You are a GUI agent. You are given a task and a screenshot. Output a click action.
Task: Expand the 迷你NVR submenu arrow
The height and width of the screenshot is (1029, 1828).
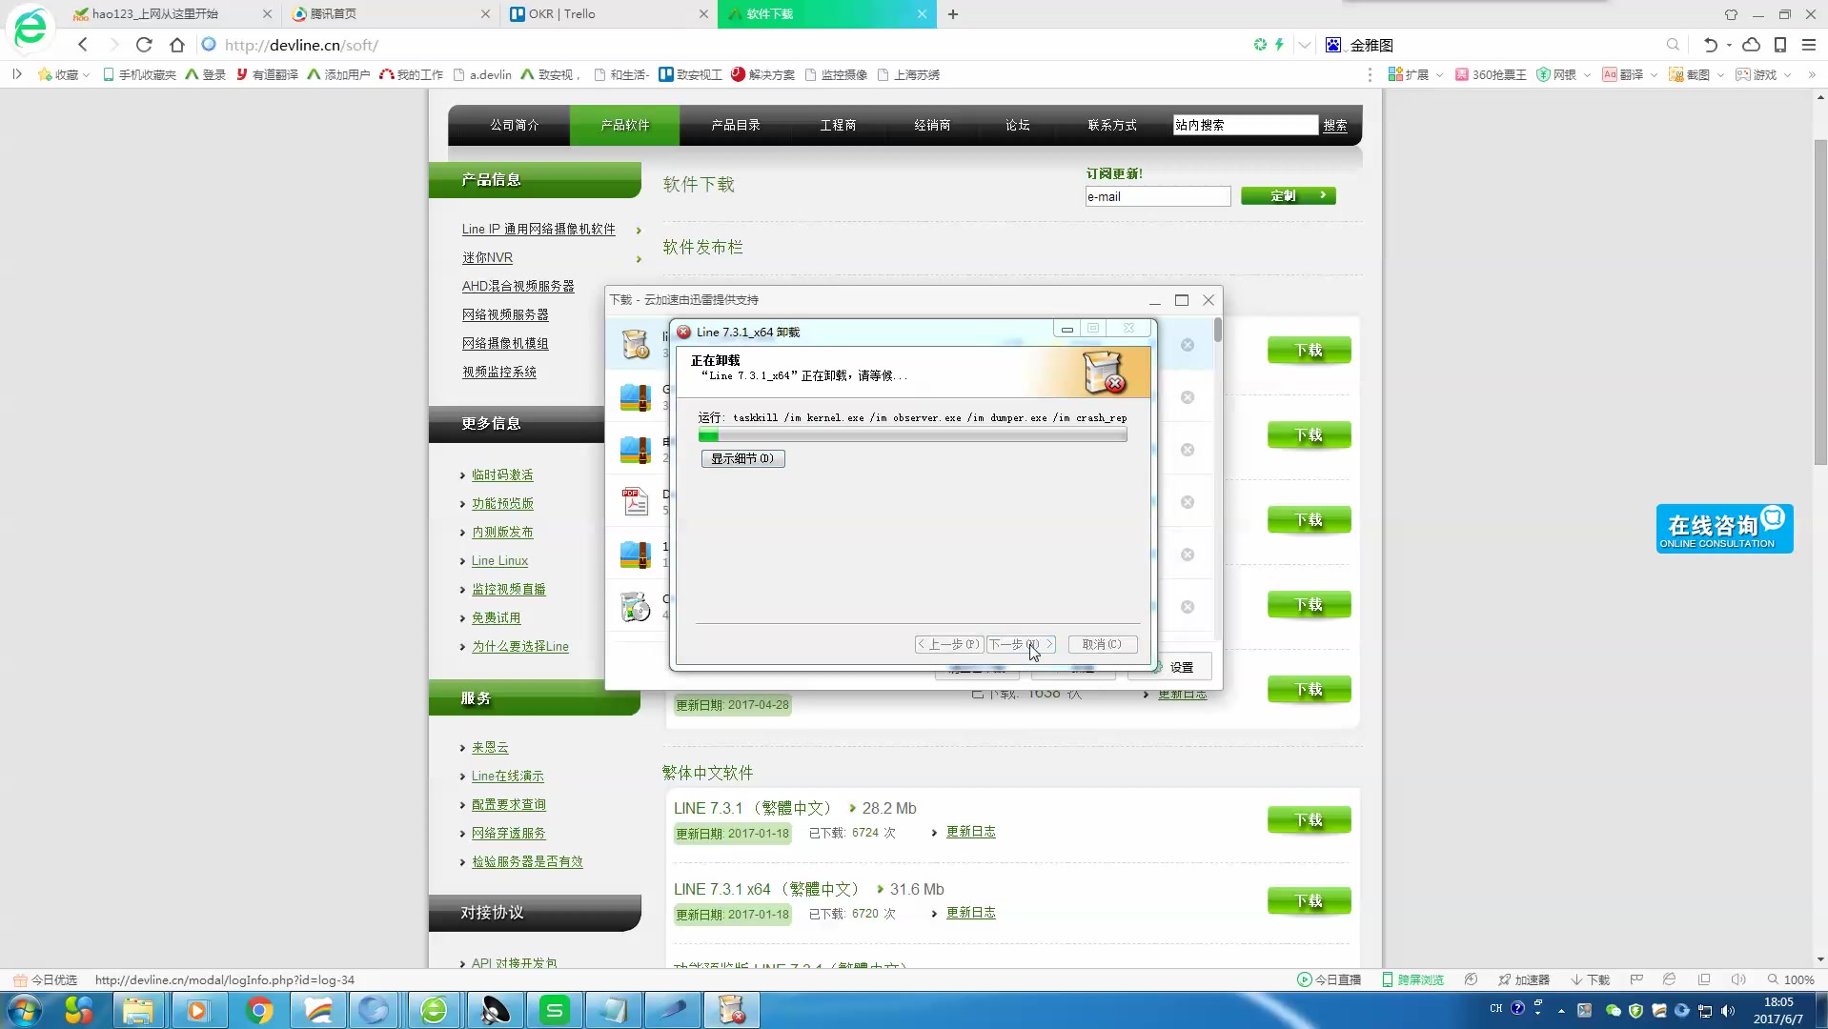639,259
